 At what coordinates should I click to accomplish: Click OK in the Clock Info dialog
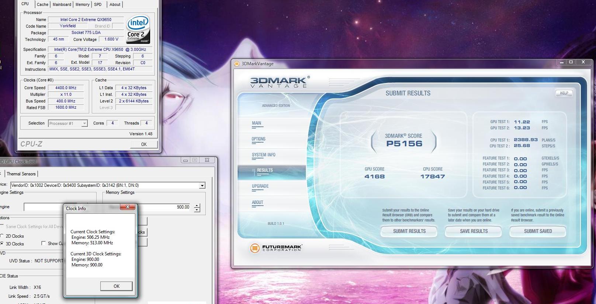(x=116, y=286)
